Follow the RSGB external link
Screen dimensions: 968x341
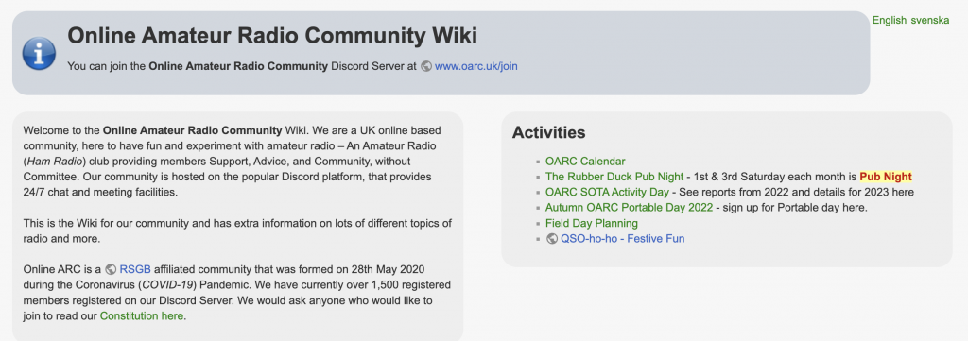pos(135,269)
